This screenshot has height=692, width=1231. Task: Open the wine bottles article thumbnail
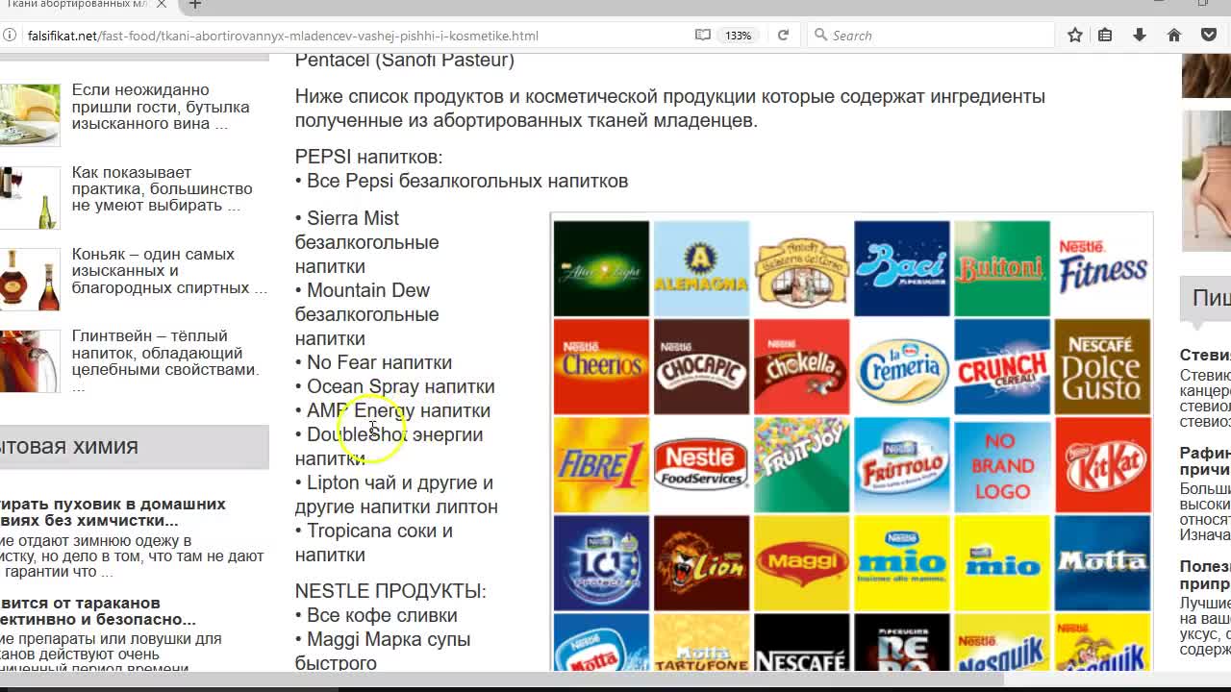29,197
